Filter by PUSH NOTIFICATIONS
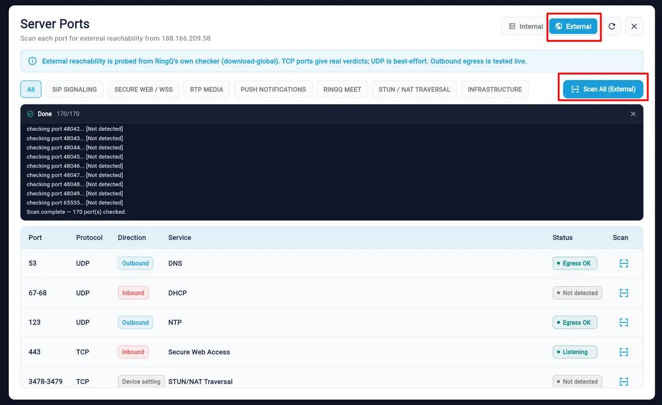The height and width of the screenshot is (405, 662). coord(273,89)
